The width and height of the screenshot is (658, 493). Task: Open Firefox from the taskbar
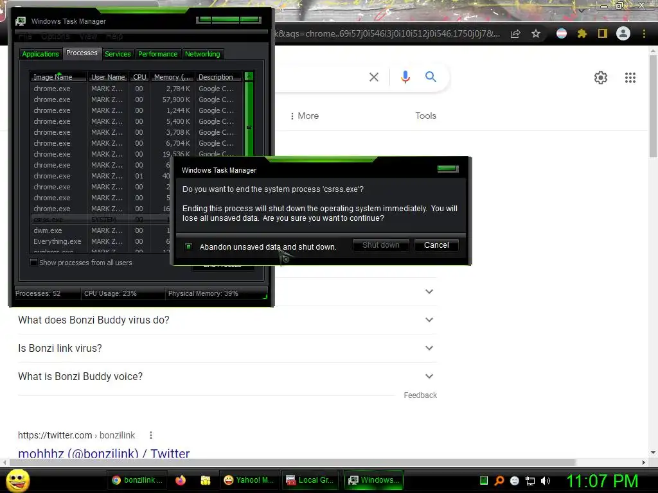tap(181, 480)
